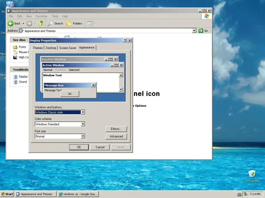The width and height of the screenshot is (265, 198).
Task: Click the disabled Apply button
Action: coord(121,147)
